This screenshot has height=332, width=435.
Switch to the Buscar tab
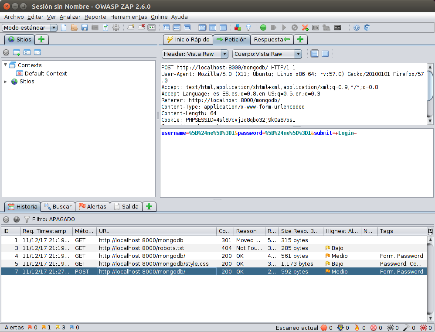[x=58, y=206]
